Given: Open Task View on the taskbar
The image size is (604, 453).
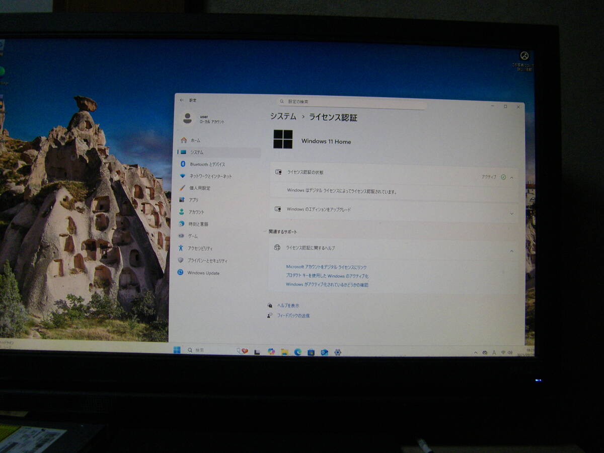Looking at the screenshot, I should pos(257,352).
